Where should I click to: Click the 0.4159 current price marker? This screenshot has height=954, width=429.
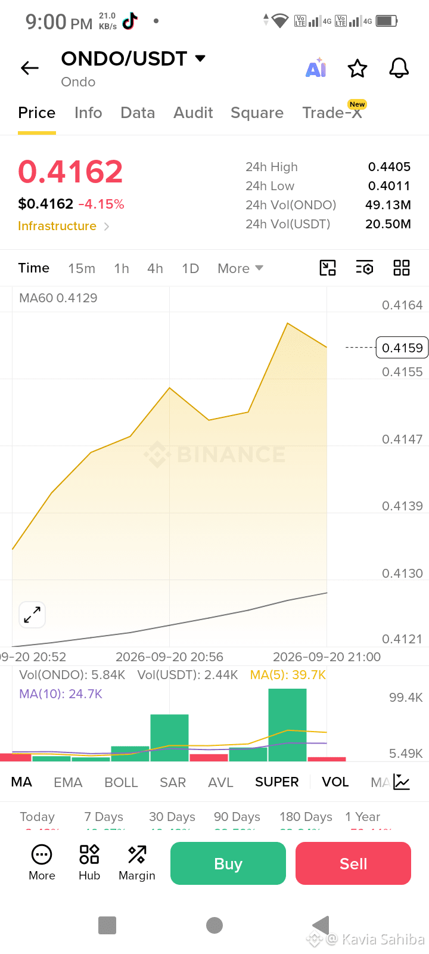(402, 348)
